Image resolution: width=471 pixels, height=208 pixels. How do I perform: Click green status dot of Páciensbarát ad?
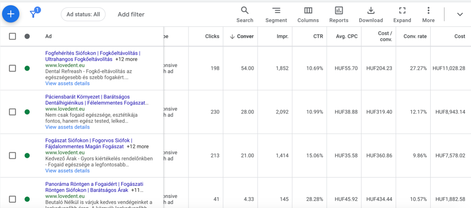(27, 112)
